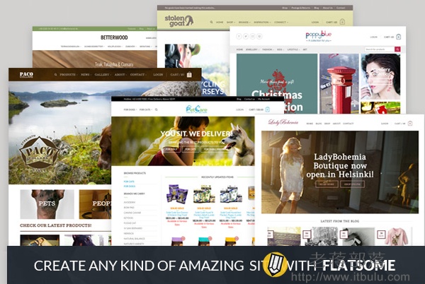Click the PetCare logo
The height and width of the screenshot is (284, 425).
pyautogui.click(x=196, y=110)
